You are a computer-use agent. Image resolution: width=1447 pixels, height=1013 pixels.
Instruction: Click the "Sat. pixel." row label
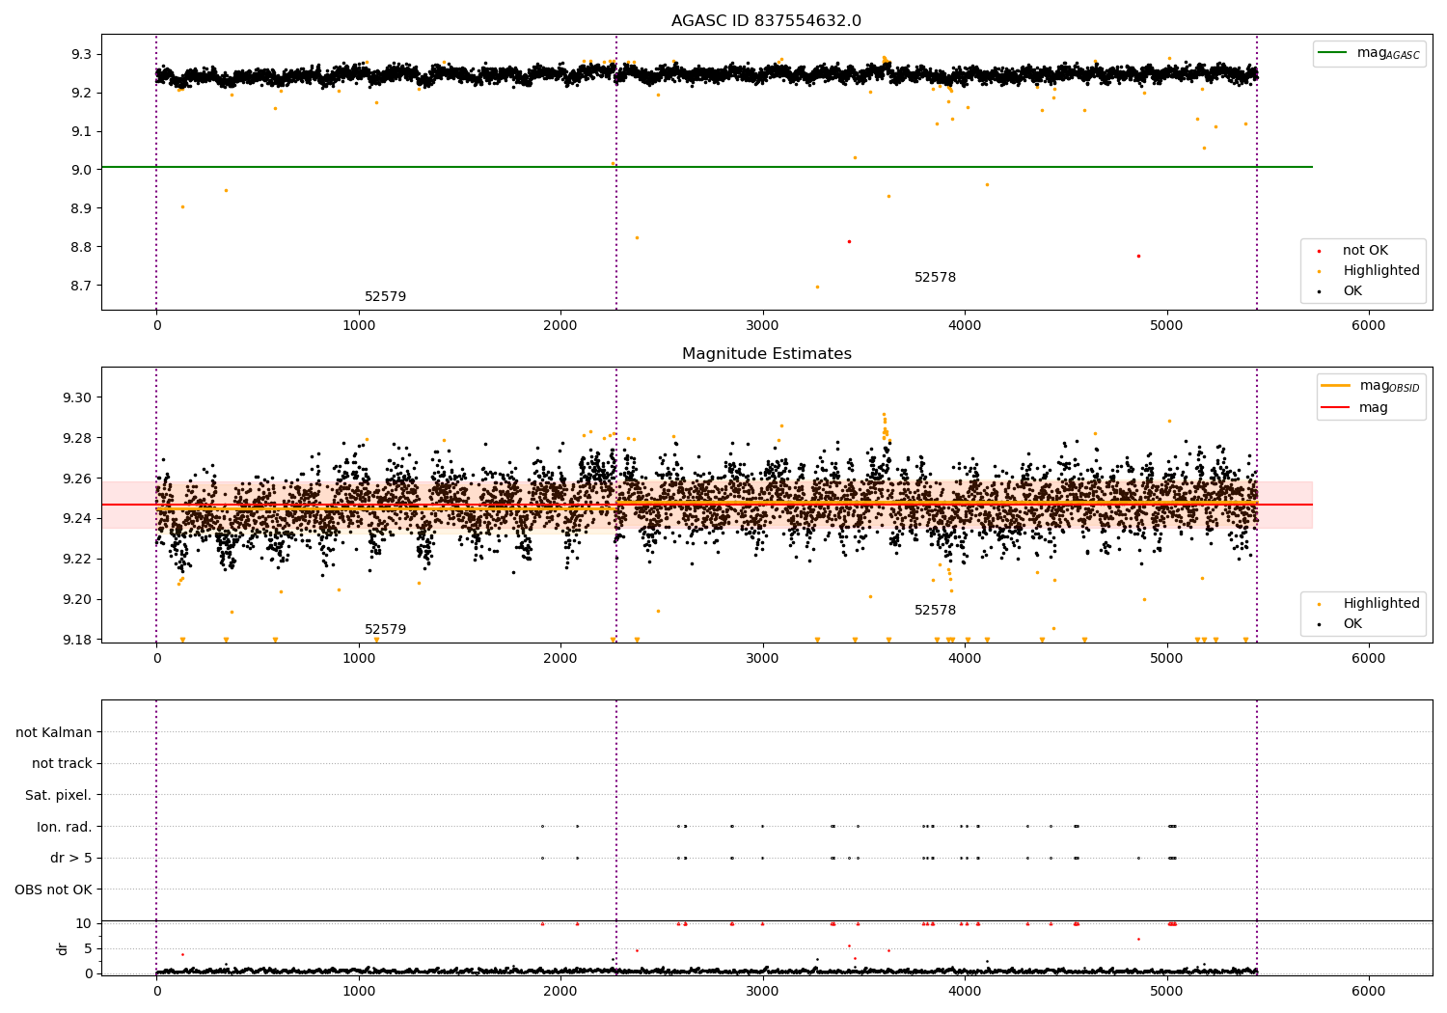click(x=59, y=795)
